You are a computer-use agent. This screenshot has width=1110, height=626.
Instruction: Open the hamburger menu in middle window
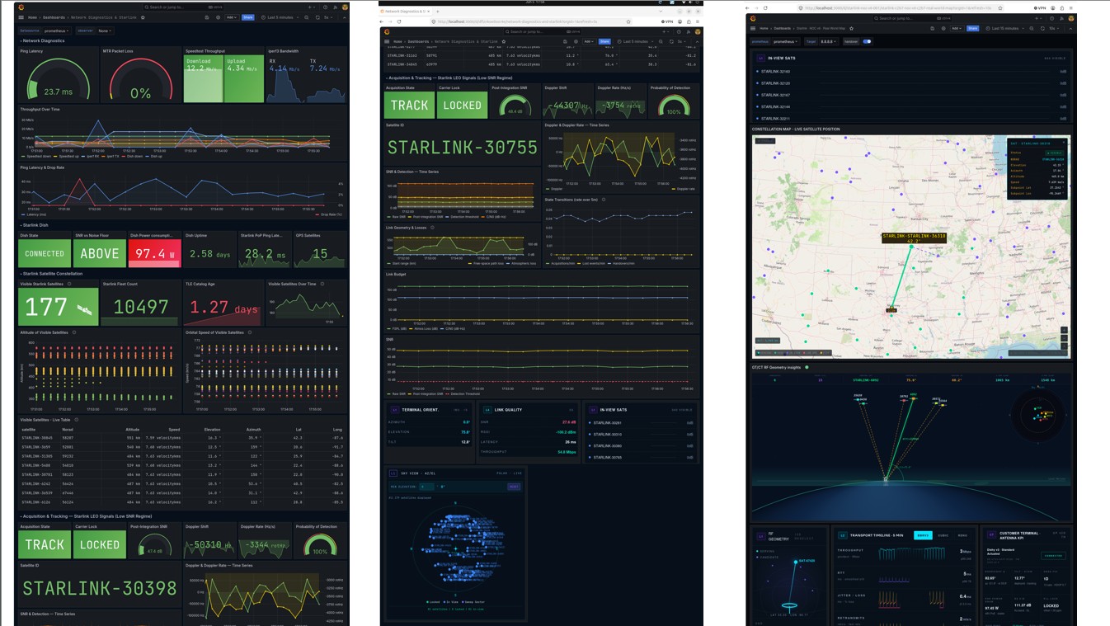(387, 41)
